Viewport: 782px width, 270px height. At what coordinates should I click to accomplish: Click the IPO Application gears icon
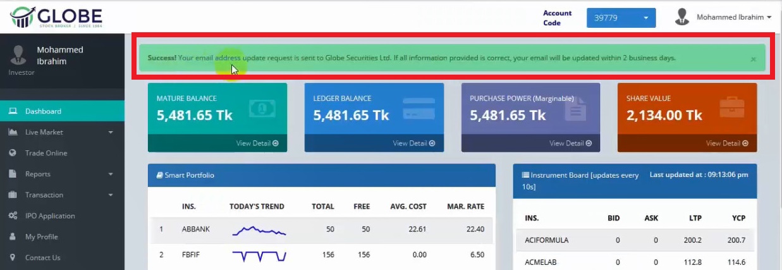coord(13,216)
